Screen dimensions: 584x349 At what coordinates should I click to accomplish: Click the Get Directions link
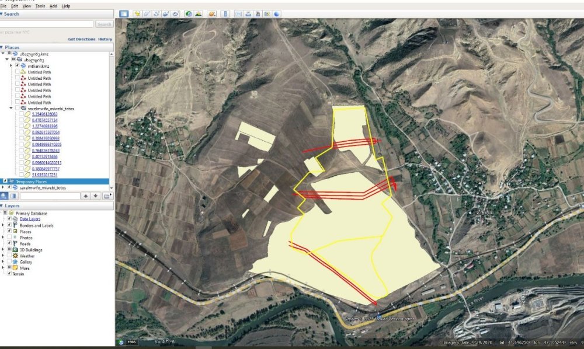(x=81, y=39)
